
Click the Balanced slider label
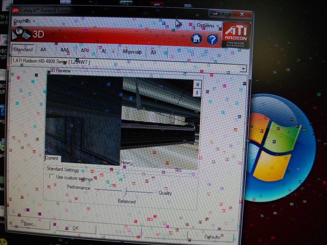(x=127, y=201)
